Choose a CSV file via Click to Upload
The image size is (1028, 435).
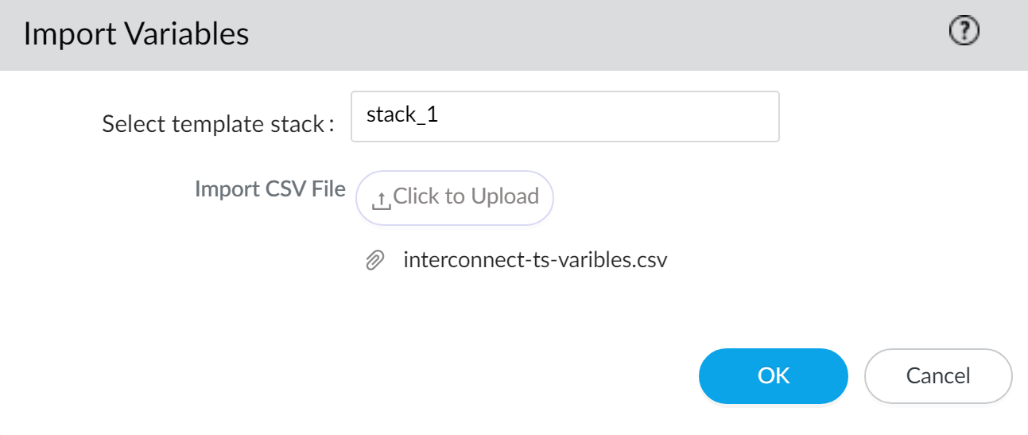455,196
